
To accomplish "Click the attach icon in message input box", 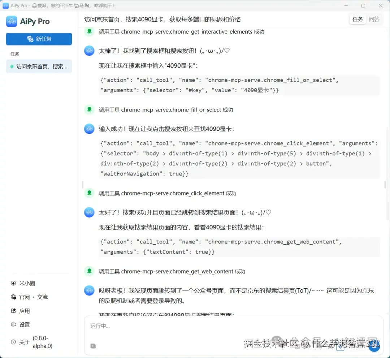I will click(93, 346).
